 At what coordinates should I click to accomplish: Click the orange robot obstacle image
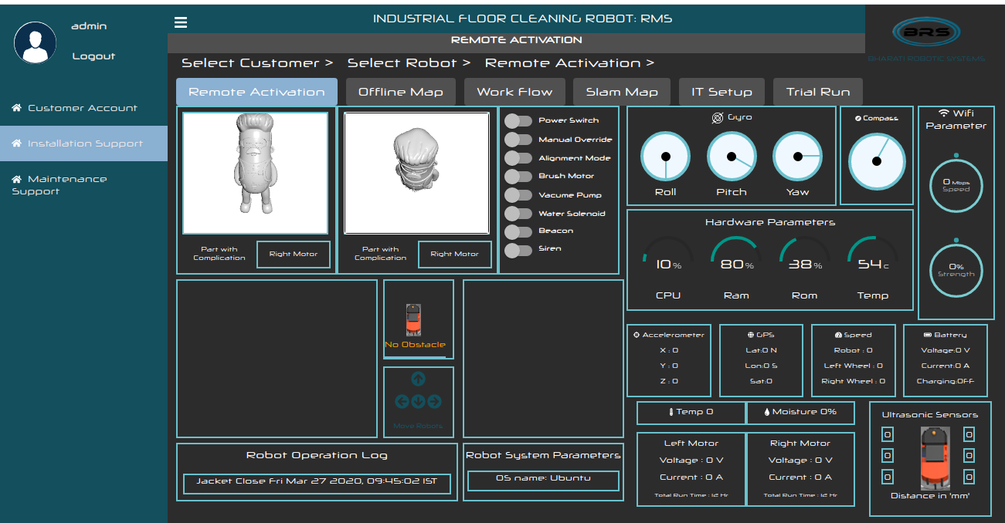click(414, 320)
